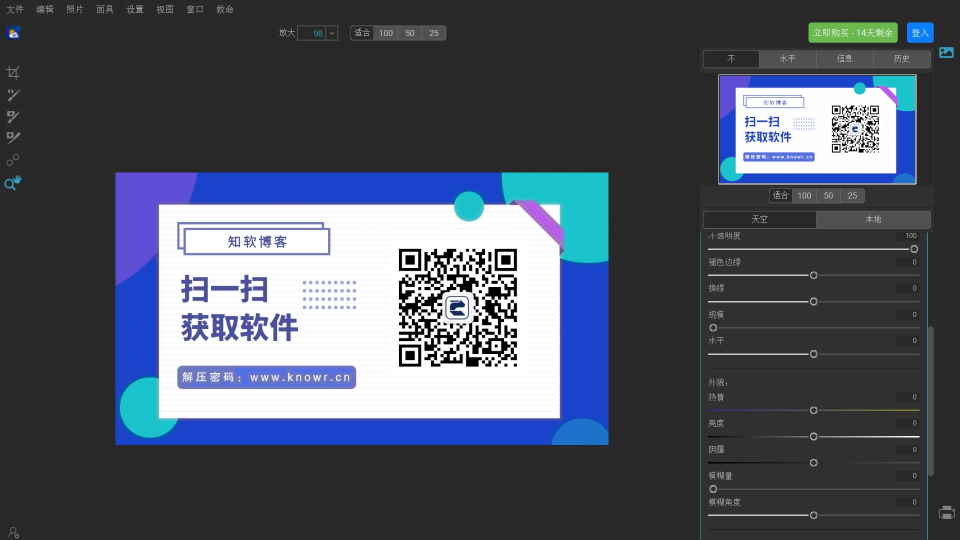Open the 编辑 menu
Screen dimensions: 960x540
pyautogui.click(x=45, y=9)
